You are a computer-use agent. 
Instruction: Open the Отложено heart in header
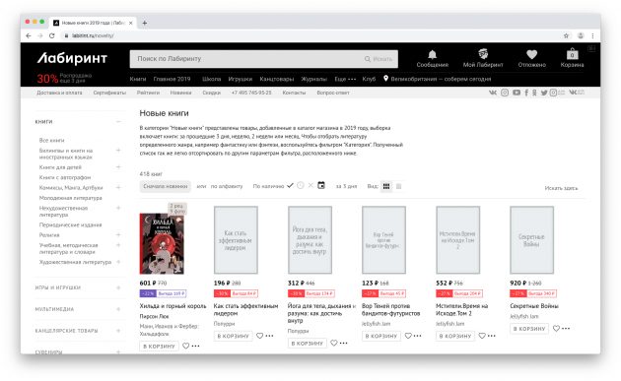click(531, 54)
